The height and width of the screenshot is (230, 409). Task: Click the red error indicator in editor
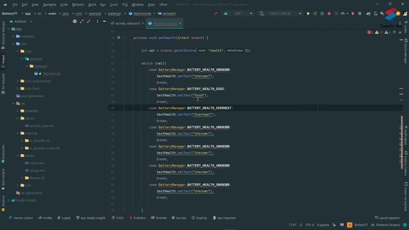pos(369,33)
